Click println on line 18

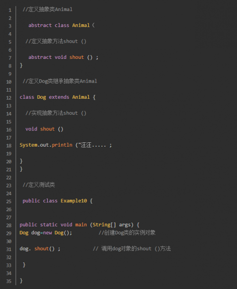tap(62, 145)
